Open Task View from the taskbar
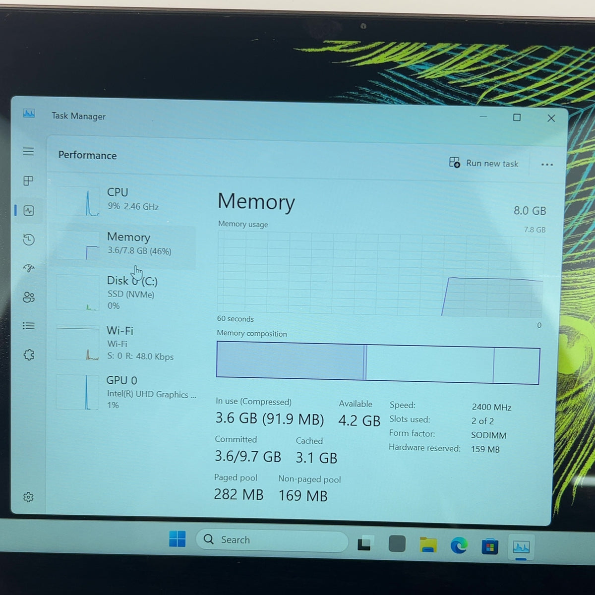 click(364, 543)
